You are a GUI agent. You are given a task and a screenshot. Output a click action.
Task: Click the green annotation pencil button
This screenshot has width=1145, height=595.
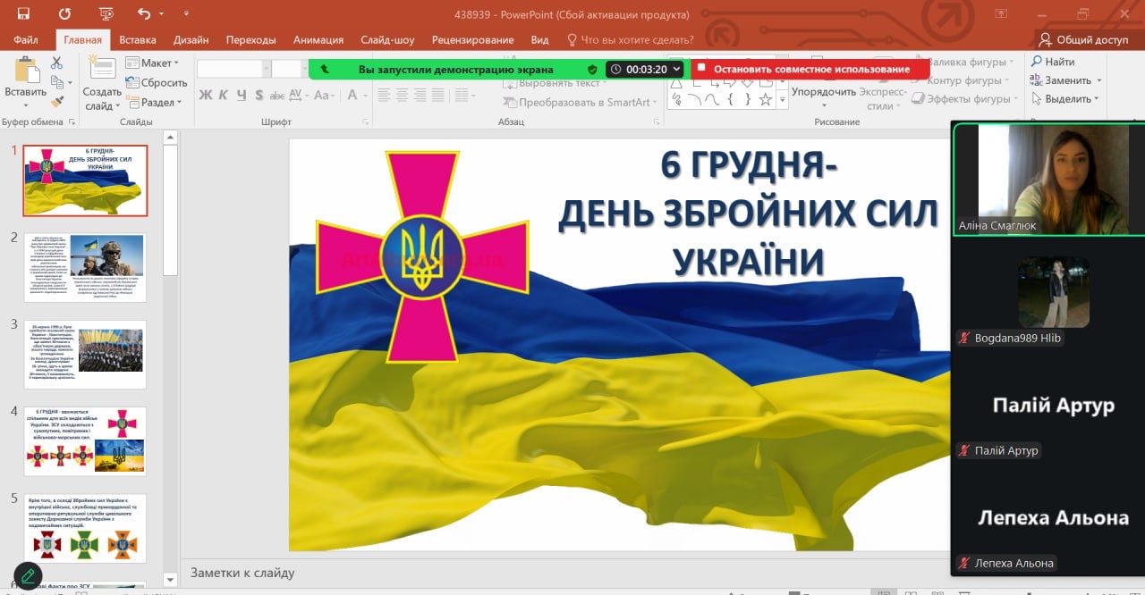(28, 576)
